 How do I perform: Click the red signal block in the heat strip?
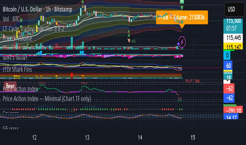click(x=72, y=75)
